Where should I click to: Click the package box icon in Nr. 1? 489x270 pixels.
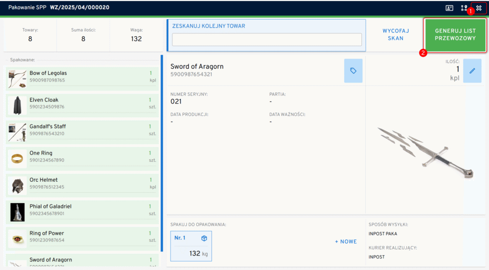tap(204, 239)
